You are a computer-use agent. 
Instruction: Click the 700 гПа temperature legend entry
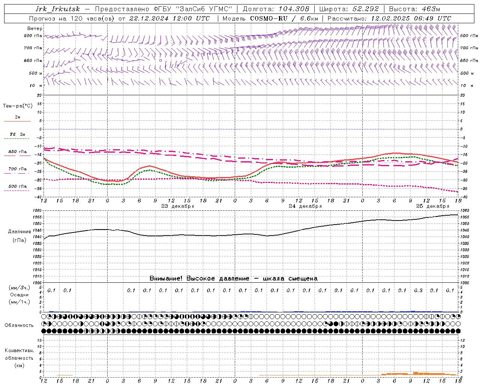click(17, 169)
